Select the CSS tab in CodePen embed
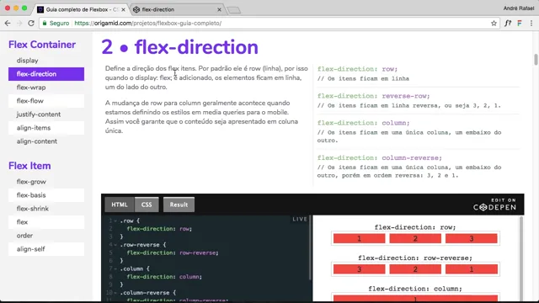Screen dimensions: 539x303 (147, 205)
